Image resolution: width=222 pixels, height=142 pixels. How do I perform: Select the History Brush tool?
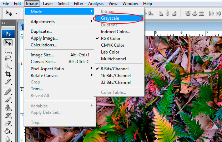pyautogui.click(x=8, y=115)
